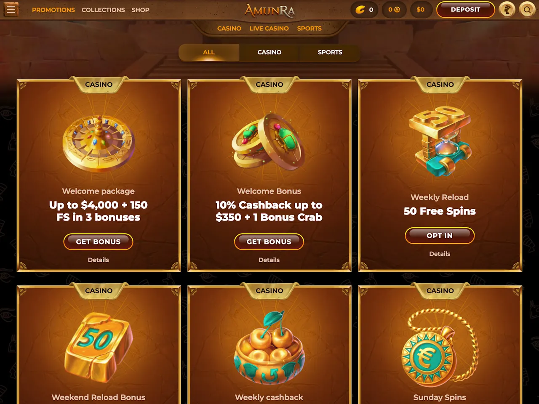Screen dimensions: 539x404
Task: Click the gold coin balance counter
Action: (365, 10)
